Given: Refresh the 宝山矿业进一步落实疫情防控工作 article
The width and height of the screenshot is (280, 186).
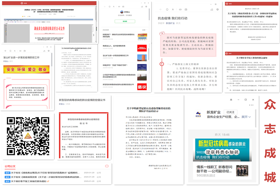Looking at the screenshot, I should [10, 51].
